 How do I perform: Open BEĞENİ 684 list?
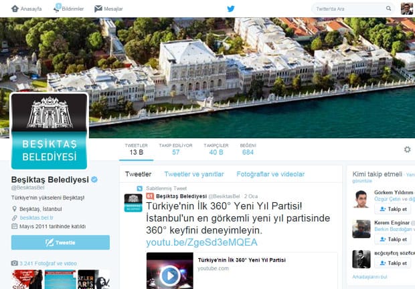point(248,150)
